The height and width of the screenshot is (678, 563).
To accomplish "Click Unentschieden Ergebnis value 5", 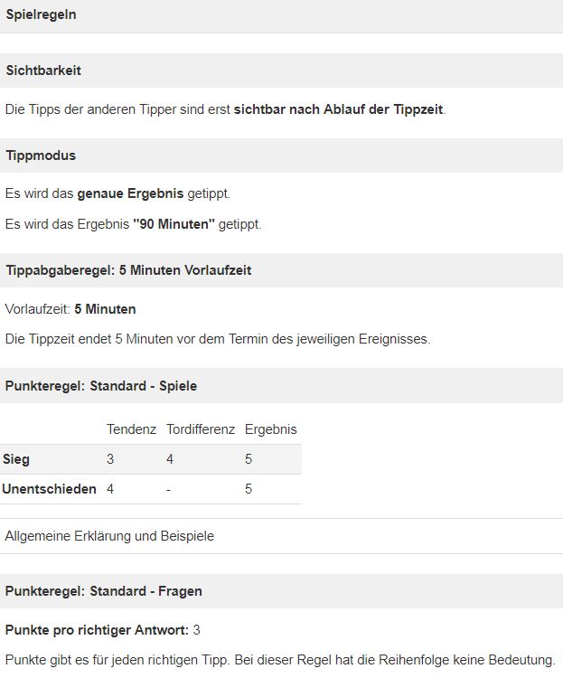I will [x=249, y=489].
